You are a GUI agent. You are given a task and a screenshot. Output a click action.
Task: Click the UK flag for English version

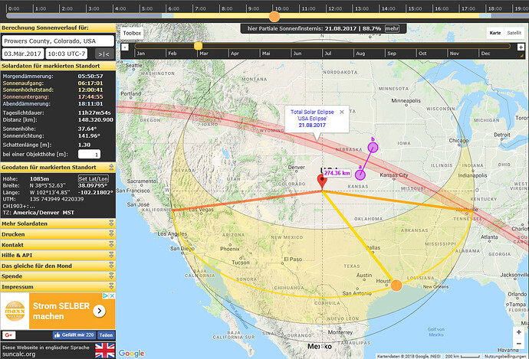pyautogui.click(x=104, y=350)
